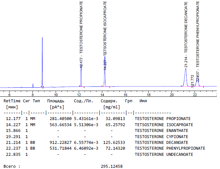Screen dimensions: 220x169
Task: Select the Testosterone Isocaproate peak label at 14.227
Action: (x=105, y=35)
